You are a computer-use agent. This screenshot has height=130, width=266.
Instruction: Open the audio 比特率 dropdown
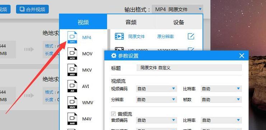pyautogui.click(x=221, y=120)
